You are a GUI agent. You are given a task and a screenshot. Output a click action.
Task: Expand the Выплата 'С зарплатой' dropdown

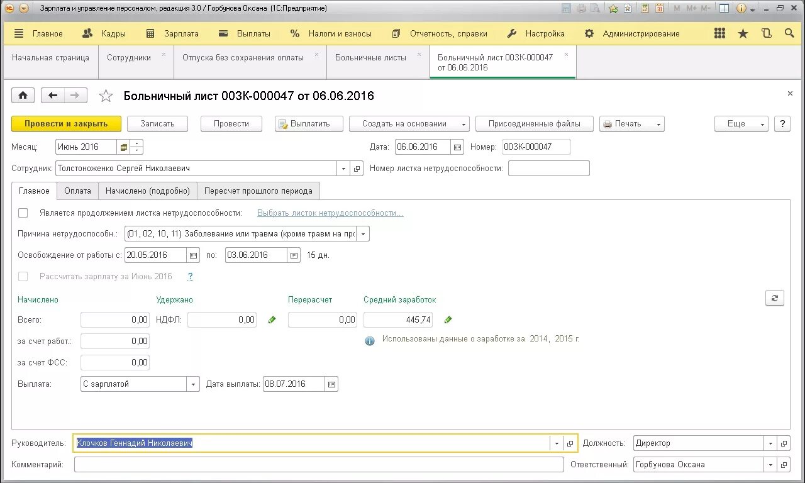coord(193,384)
